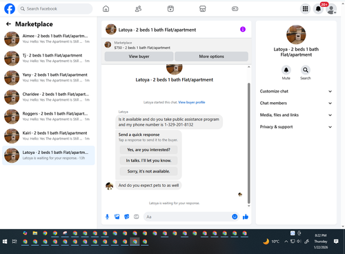The height and width of the screenshot is (254, 345).
Task: Click the Facebook logo
Action: tap(10, 9)
